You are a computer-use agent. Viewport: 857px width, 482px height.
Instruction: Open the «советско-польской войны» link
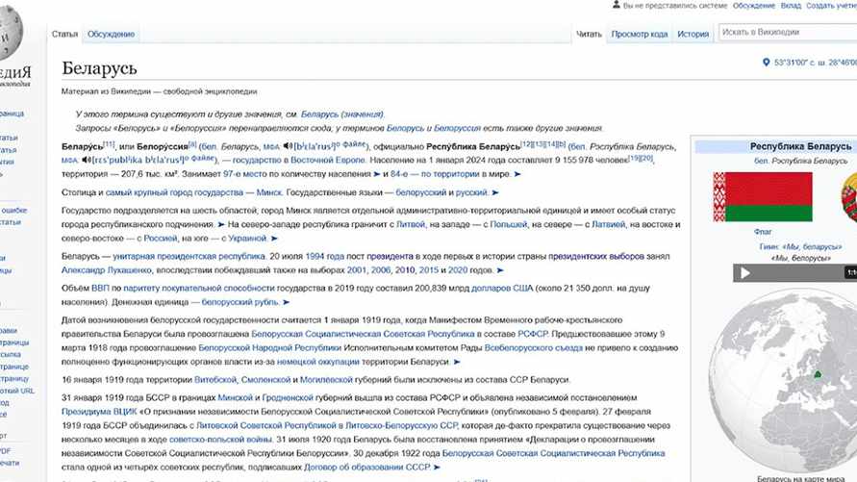(x=220, y=440)
